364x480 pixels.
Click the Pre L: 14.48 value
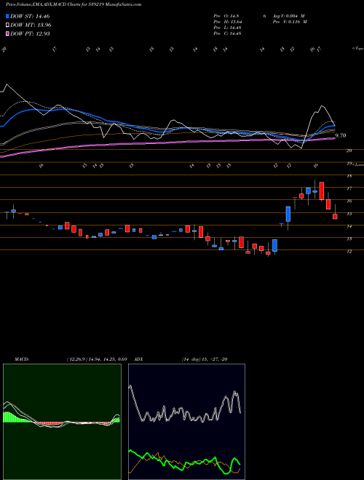point(227,28)
